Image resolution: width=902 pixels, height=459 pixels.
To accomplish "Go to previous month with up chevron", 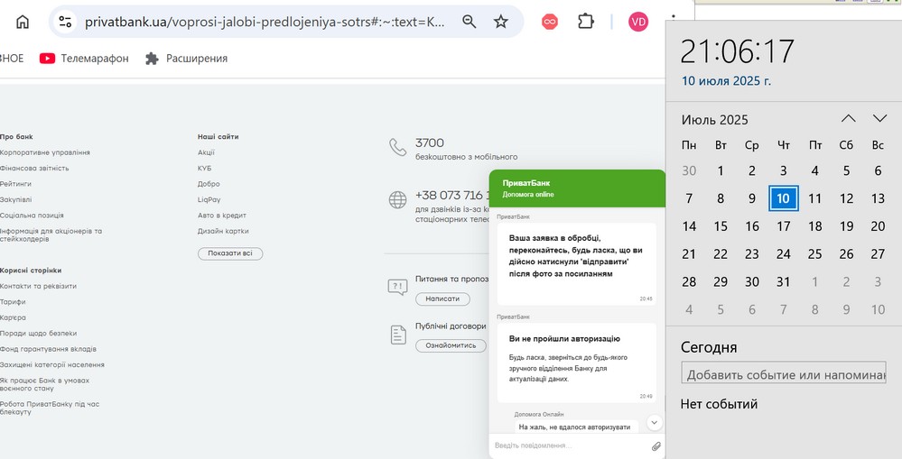I will pos(849,118).
